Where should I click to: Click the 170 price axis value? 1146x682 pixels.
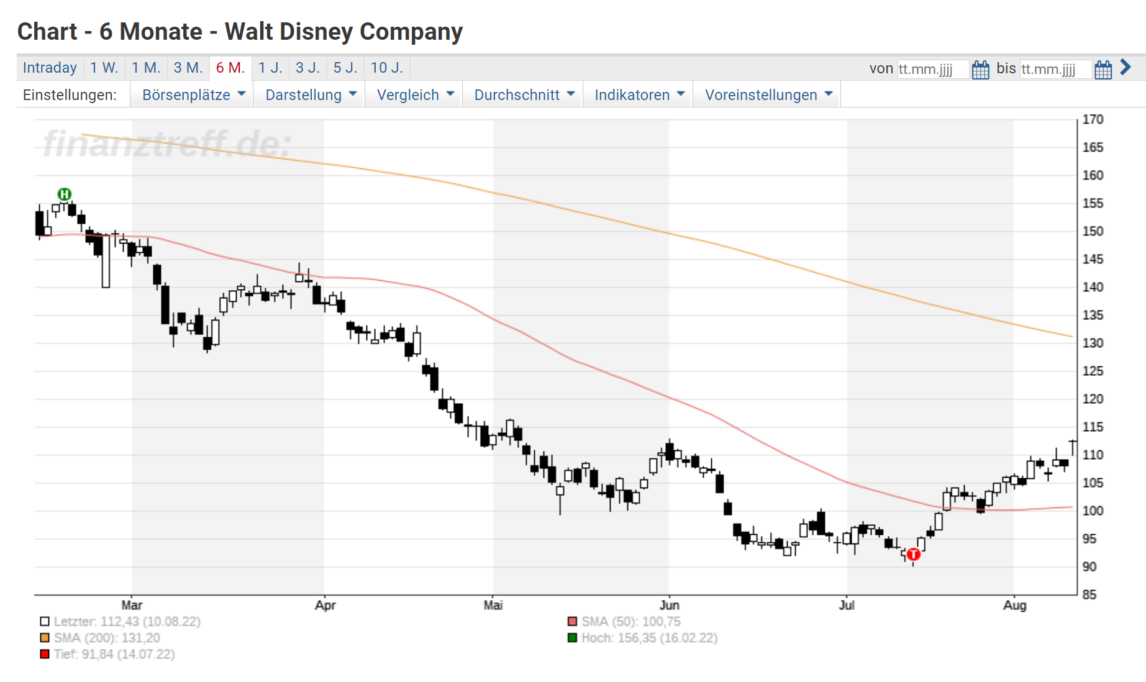(x=1093, y=119)
